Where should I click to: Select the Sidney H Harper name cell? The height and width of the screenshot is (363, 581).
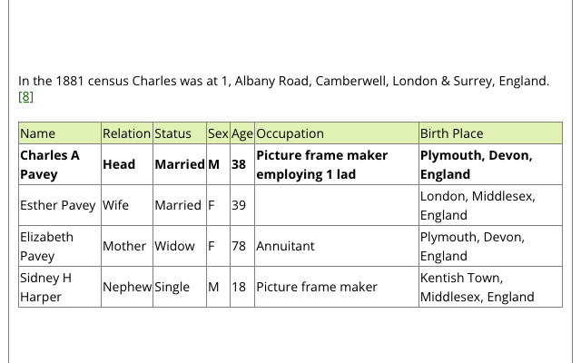click(x=60, y=287)
